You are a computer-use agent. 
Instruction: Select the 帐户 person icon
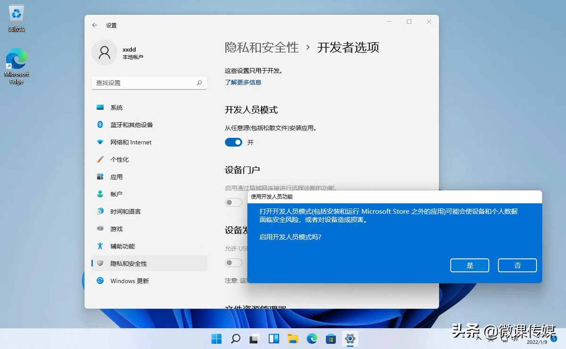click(100, 194)
